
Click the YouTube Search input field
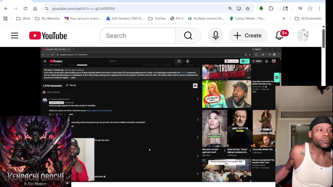tap(137, 36)
